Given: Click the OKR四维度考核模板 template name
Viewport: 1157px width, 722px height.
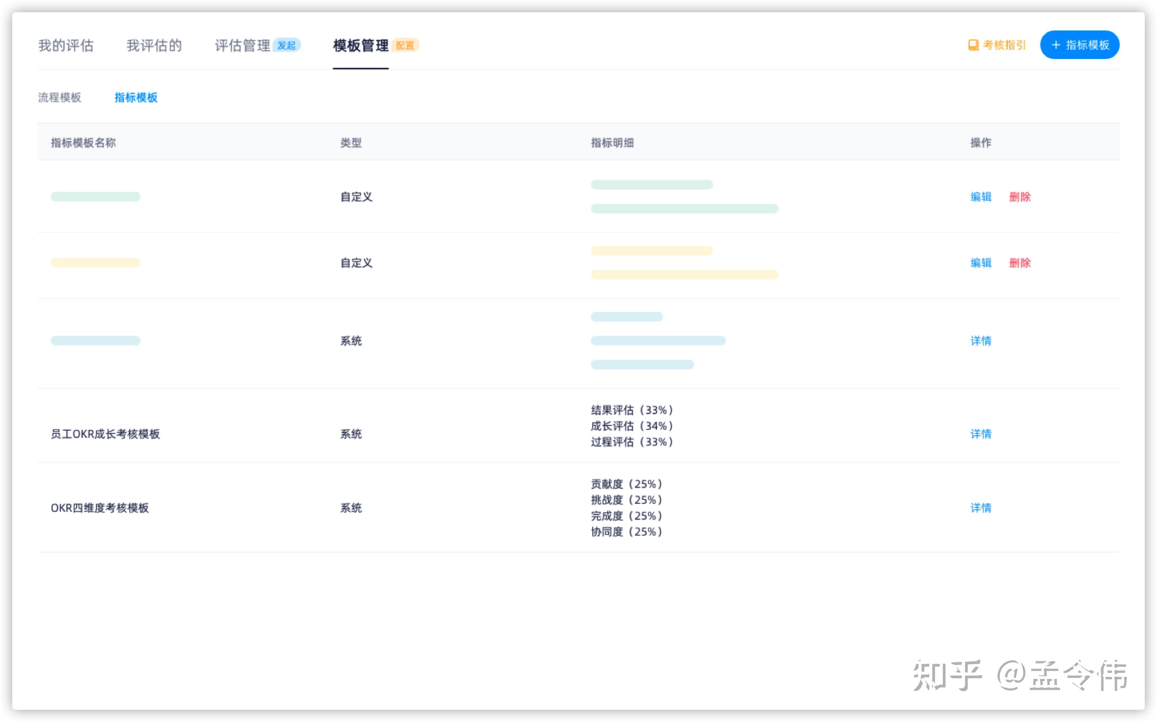Looking at the screenshot, I should pyautogui.click(x=100, y=508).
